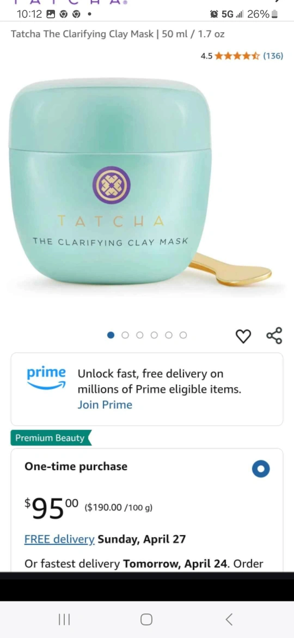Go to the second image carousel dot

tap(125, 335)
